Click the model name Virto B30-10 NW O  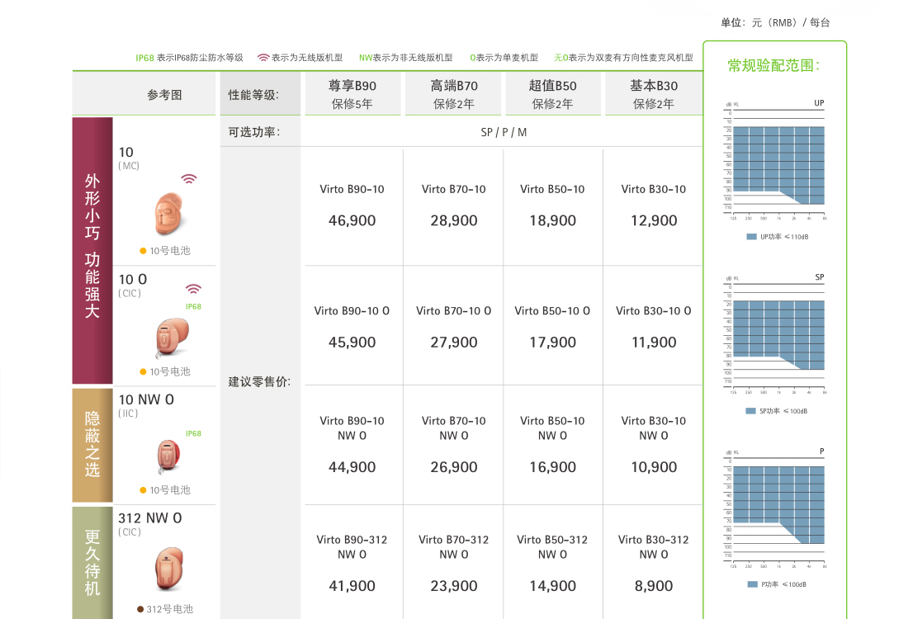[x=653, y=428]
